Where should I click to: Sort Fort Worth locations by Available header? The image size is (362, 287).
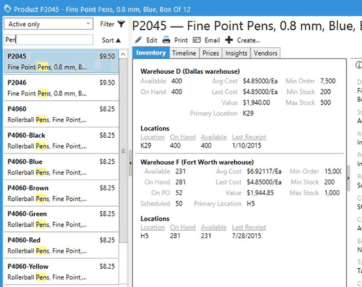coord(214,227)
